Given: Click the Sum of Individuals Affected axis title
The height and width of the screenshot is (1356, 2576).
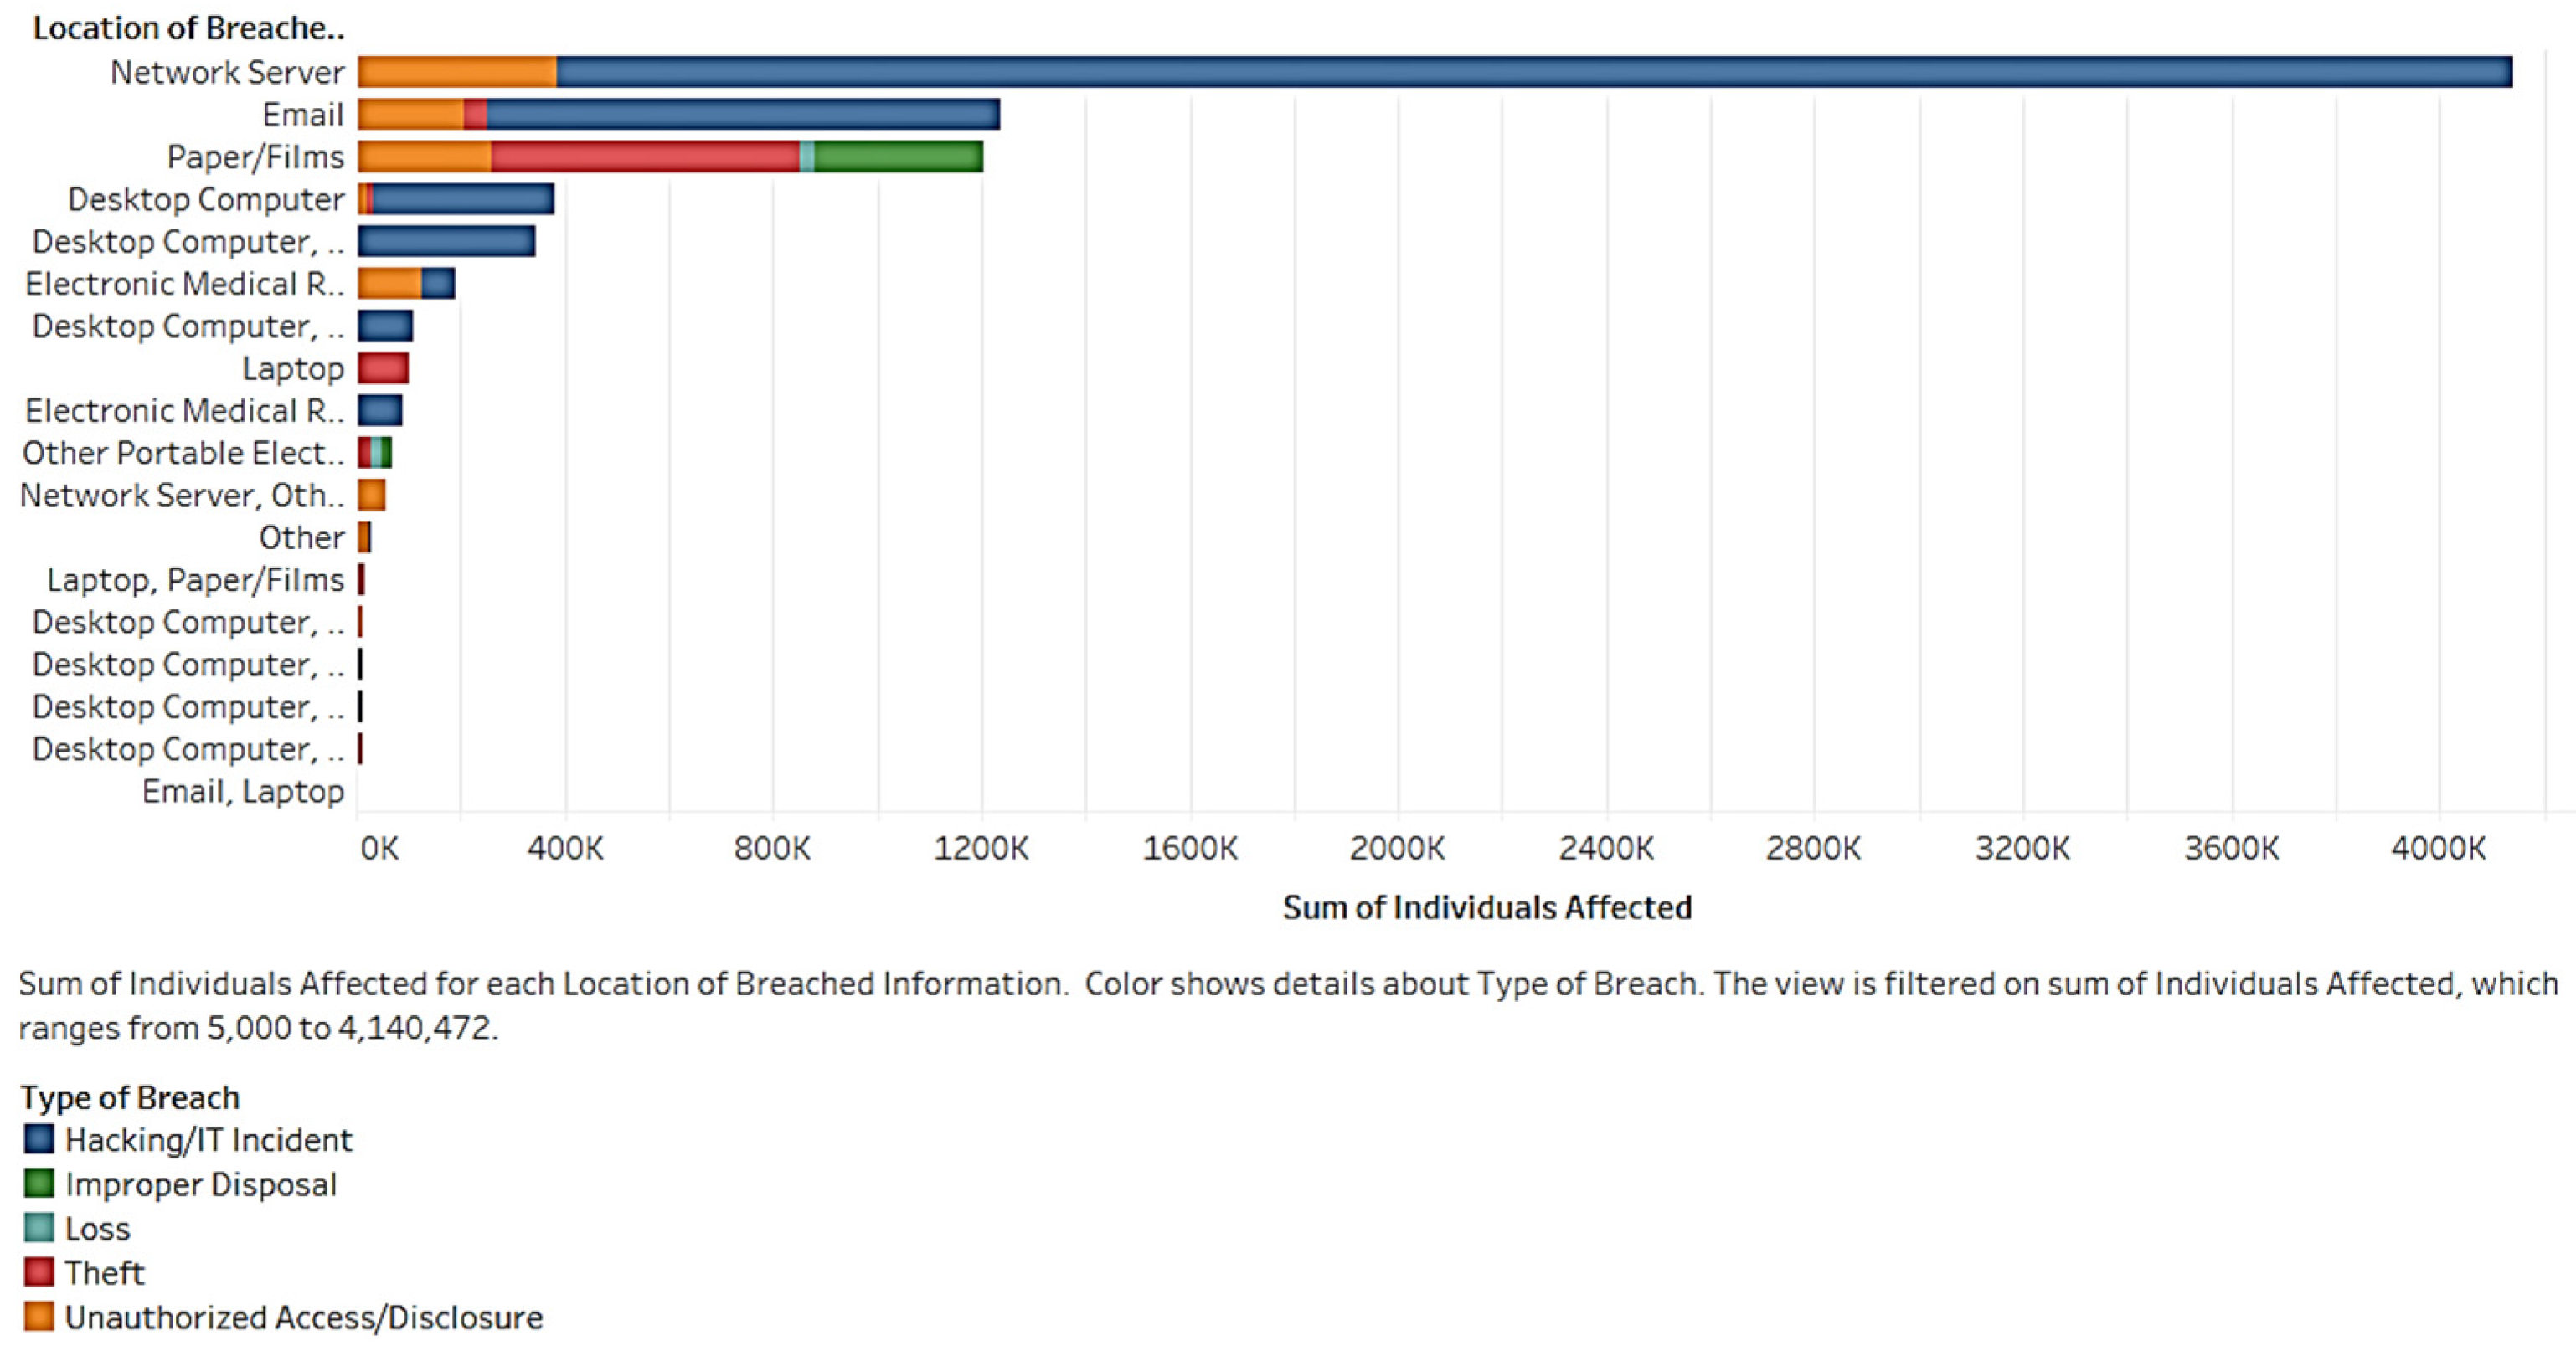Looking at the screenshot, I should [x=1487, y=907].
